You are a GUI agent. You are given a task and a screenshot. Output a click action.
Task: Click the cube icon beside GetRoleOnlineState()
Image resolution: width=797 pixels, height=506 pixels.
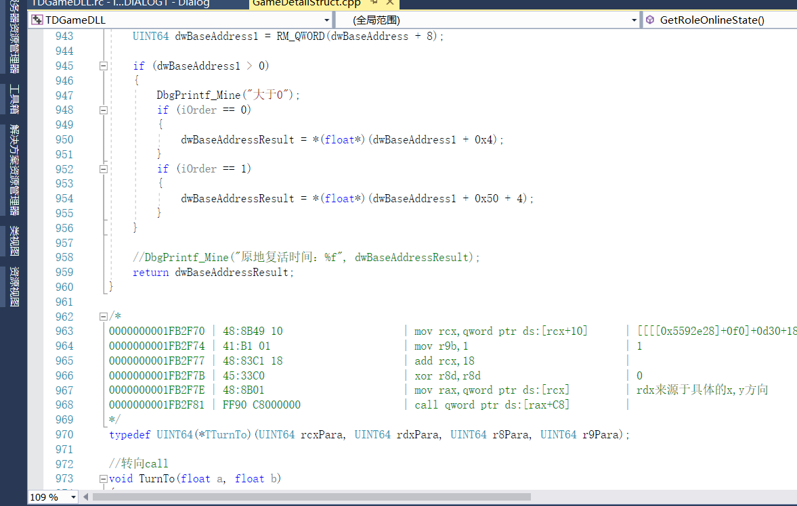click(650, 20)
